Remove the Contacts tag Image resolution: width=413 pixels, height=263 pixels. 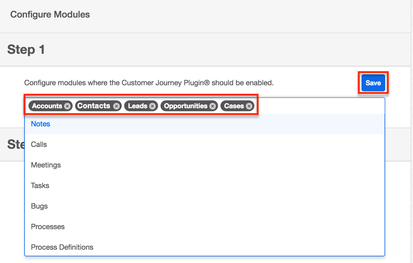tap(116, 106)
